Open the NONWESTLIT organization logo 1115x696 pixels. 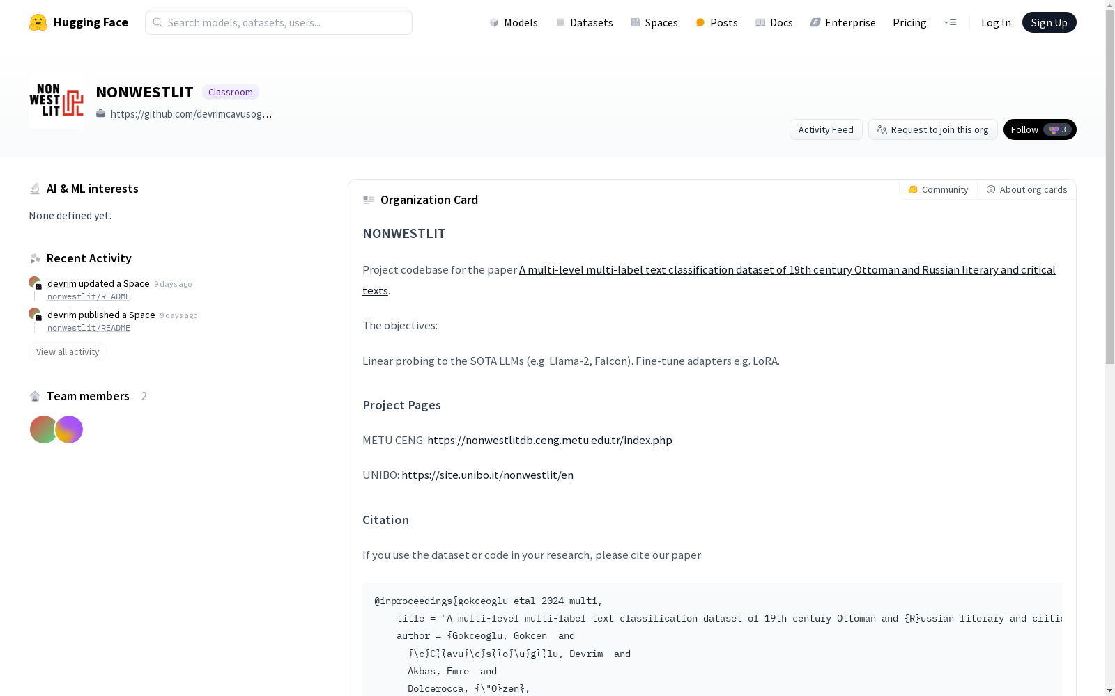pyautogui.click(x=57, y=101)
